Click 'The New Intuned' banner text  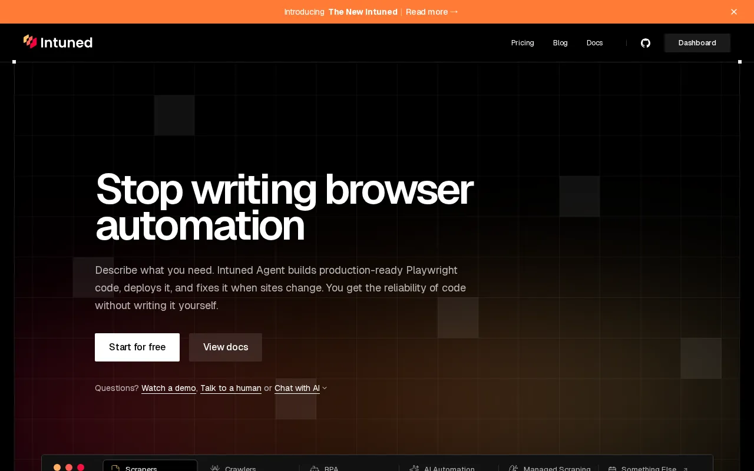[363, 12]
